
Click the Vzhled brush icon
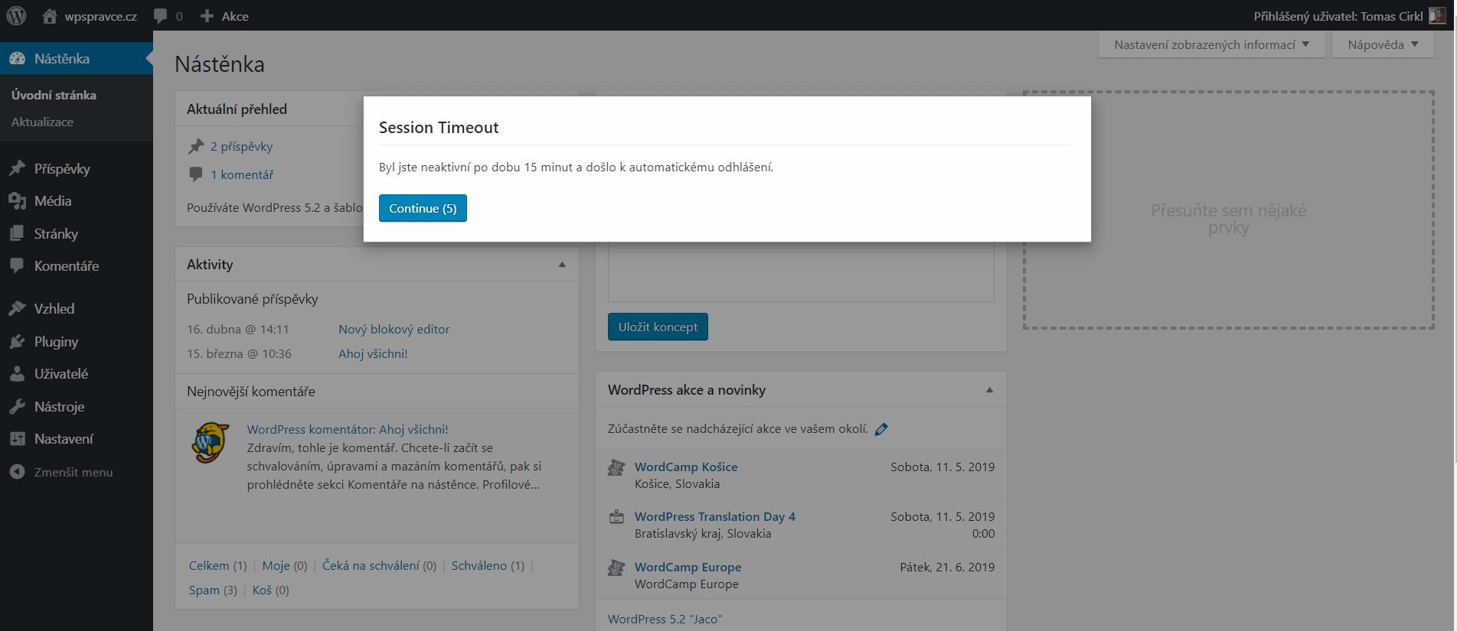coord(17,308)
